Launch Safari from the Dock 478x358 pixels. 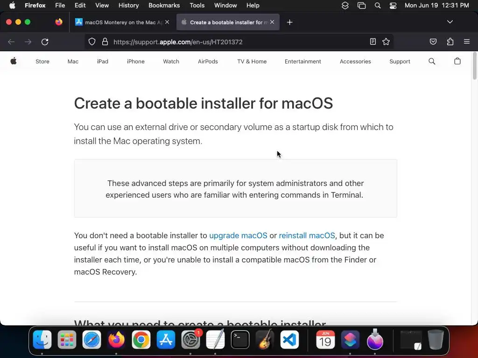click(x=91, y=339)
